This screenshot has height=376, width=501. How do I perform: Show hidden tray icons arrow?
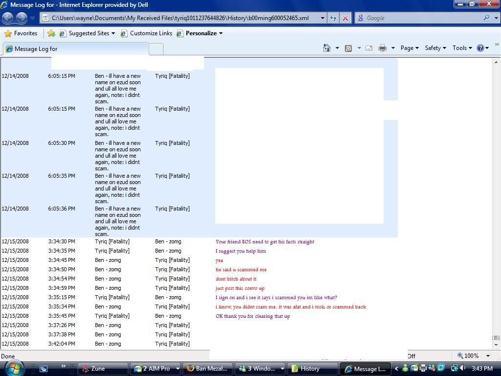[x=396, y=369]
